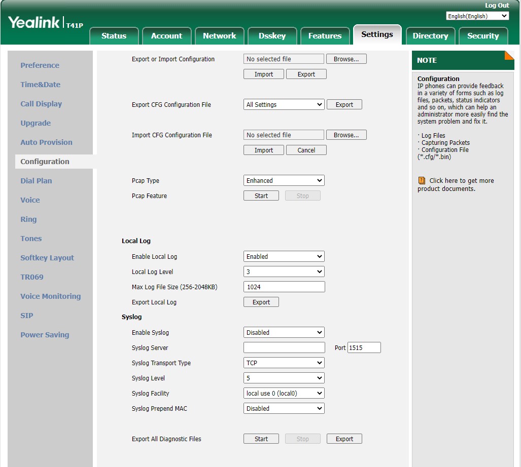Select Voice Monitoring in the sidebar
Screen dimensions: 521x467
(x=50, y=296)
